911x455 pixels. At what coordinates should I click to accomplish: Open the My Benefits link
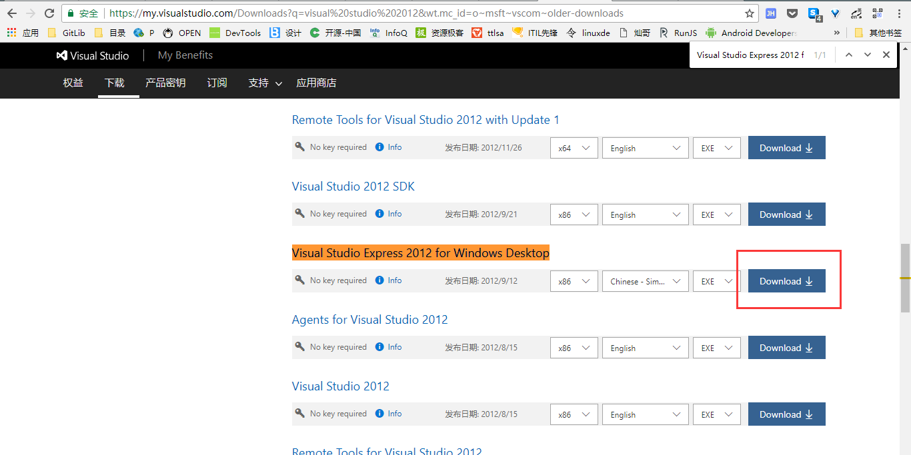(x=185, y=55)
